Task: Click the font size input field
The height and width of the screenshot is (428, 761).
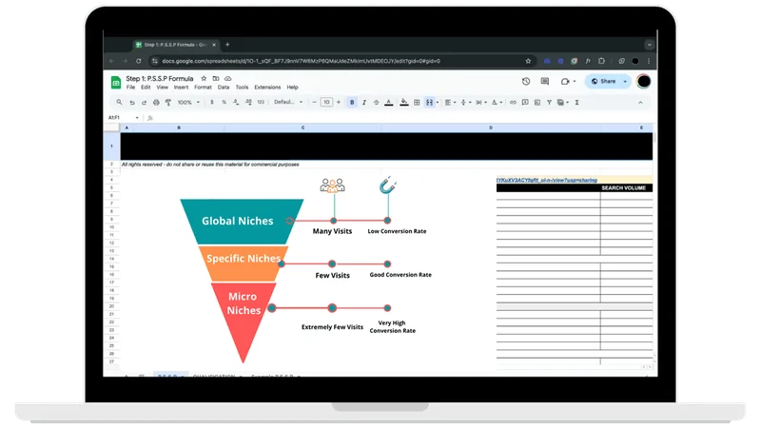Action: 326,103
